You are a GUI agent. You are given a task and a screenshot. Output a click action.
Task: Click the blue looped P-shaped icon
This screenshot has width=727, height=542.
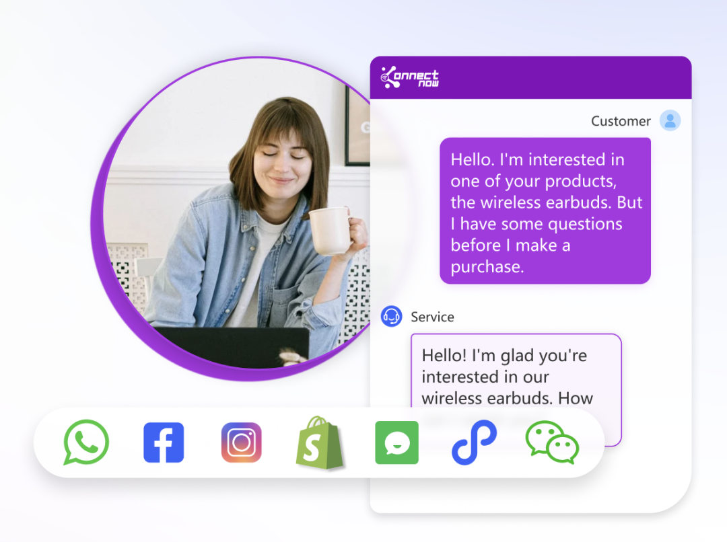click(x=474, y=442)
